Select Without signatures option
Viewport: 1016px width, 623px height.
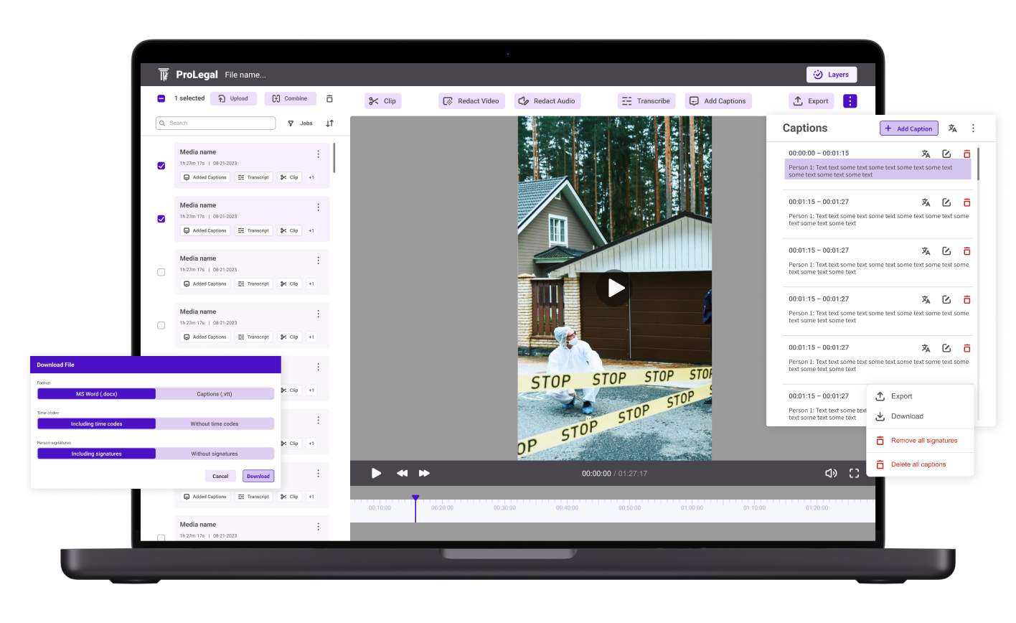pyautogui.click(x=215, y=454)
